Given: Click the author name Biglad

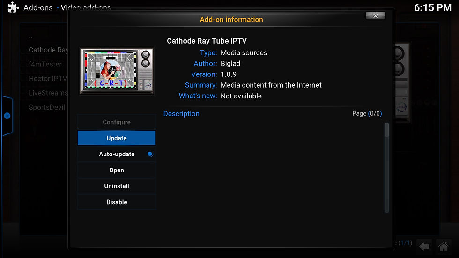Looking at the screenshot, I should (x=230, y=64).
